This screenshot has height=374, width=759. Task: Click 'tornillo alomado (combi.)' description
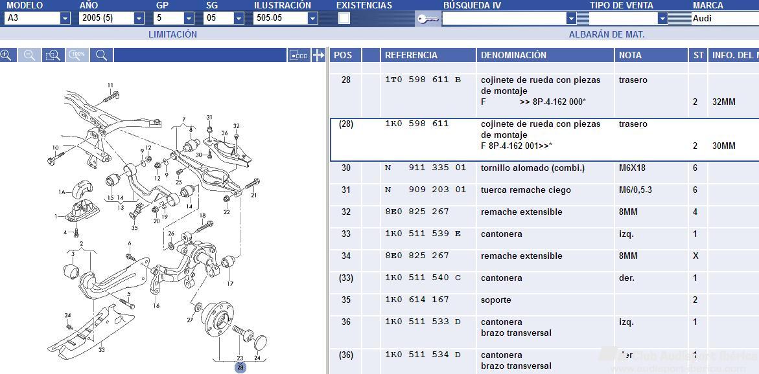532,168
